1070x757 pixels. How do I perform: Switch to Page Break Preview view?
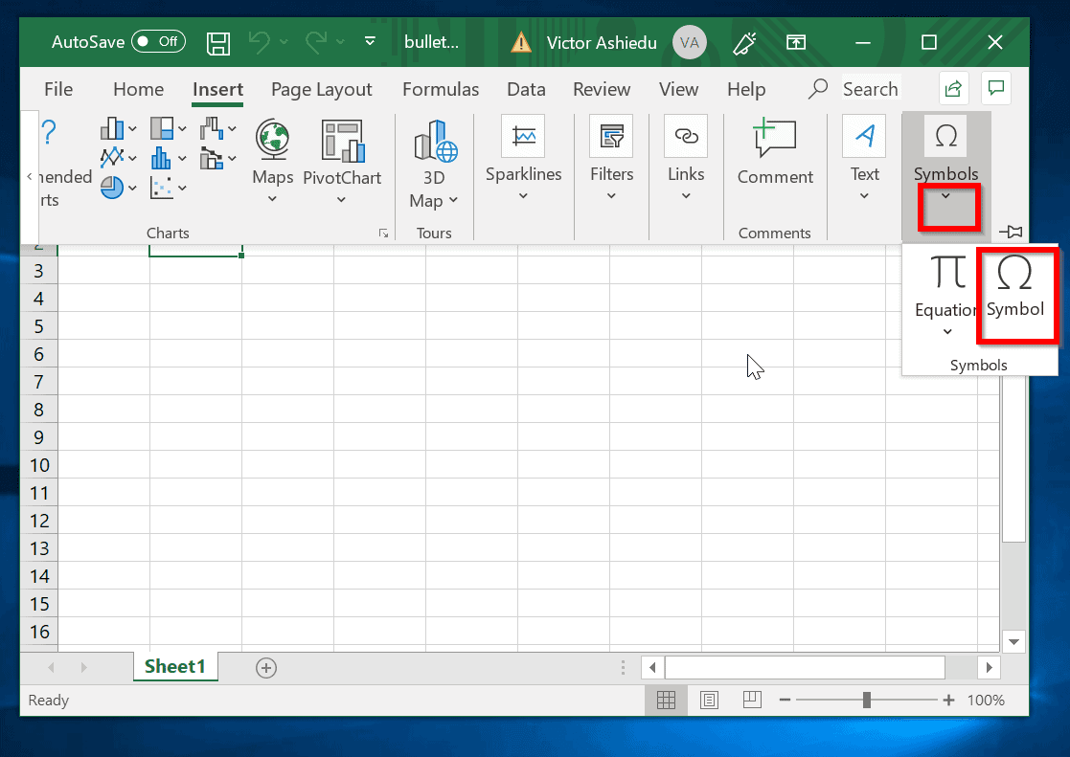pyautogui.click(x=752, y=700)
